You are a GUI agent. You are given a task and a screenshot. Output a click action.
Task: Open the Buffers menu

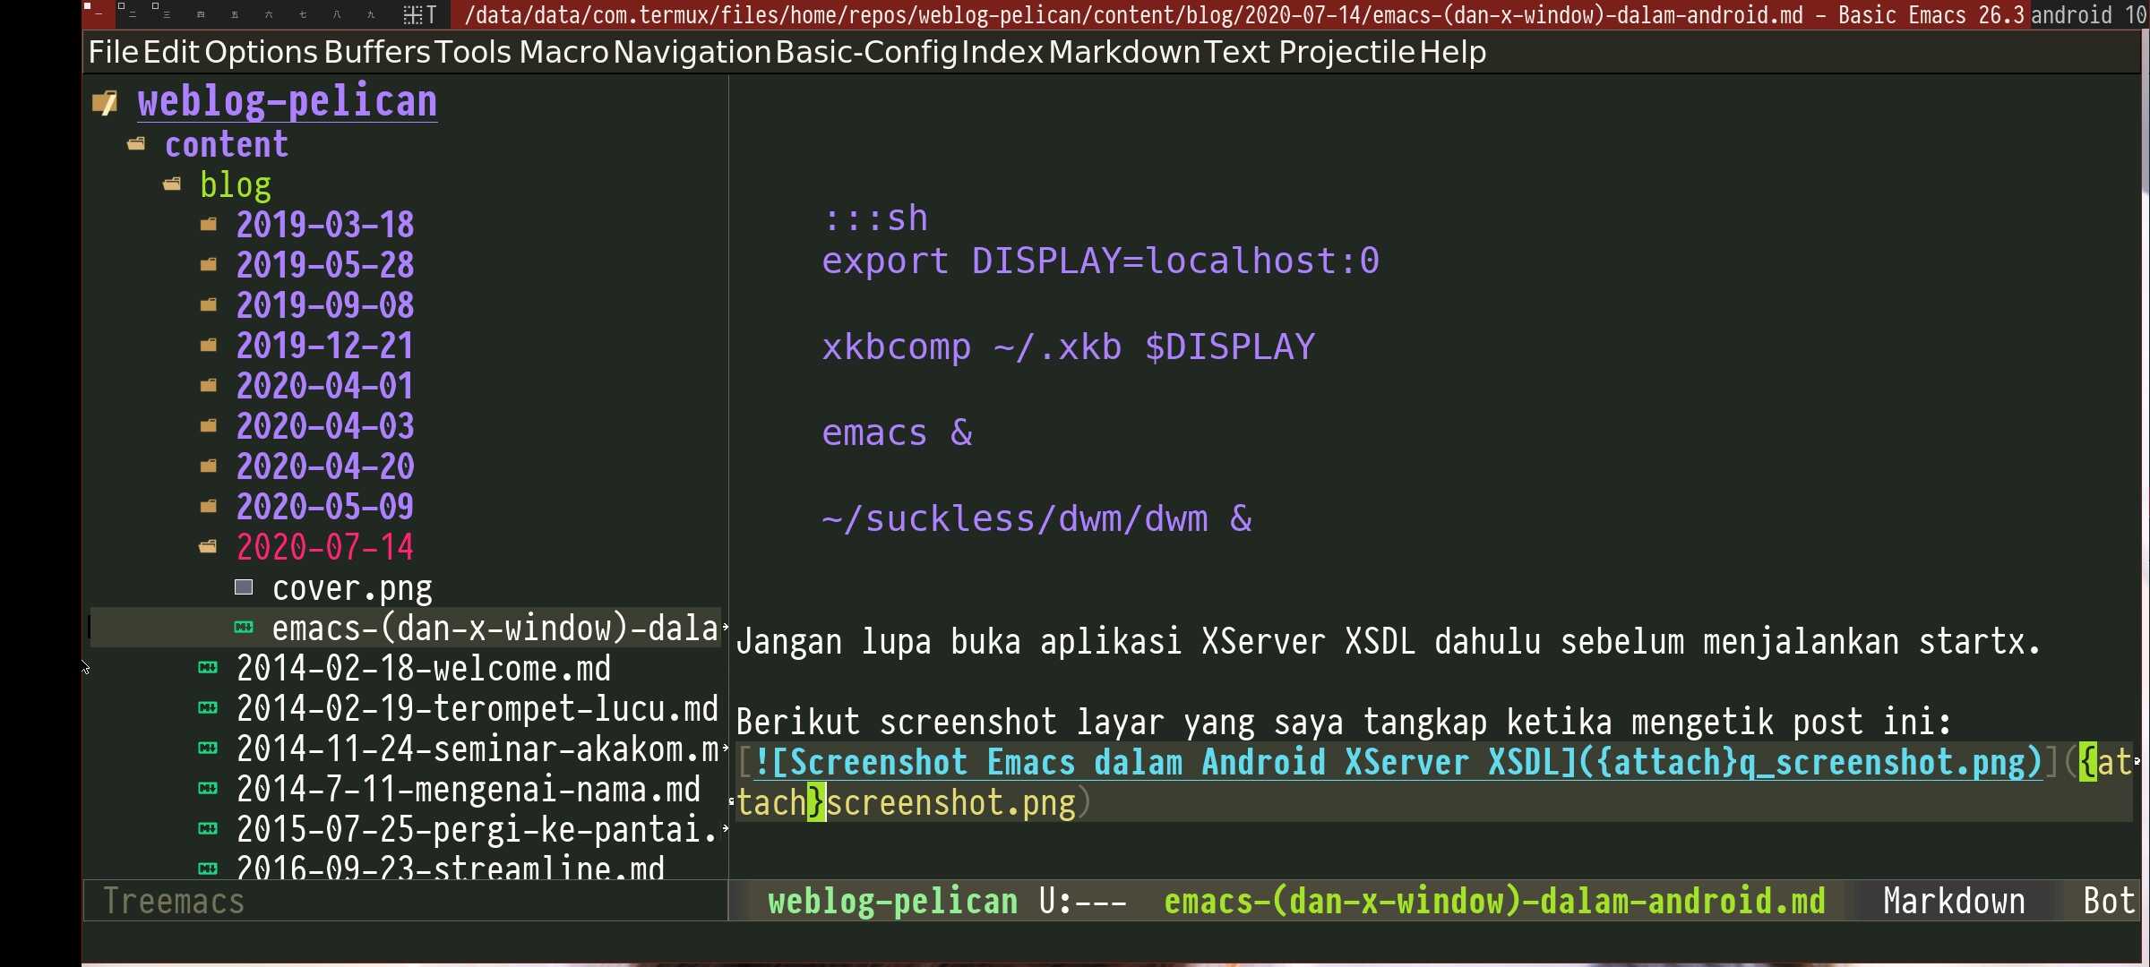click(x=376, y=52)
